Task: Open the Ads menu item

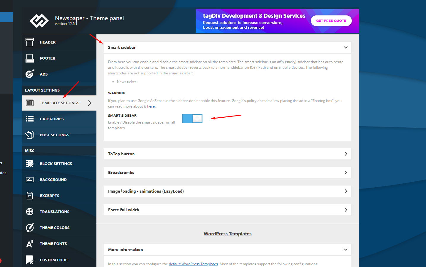Action: (59, 74)
